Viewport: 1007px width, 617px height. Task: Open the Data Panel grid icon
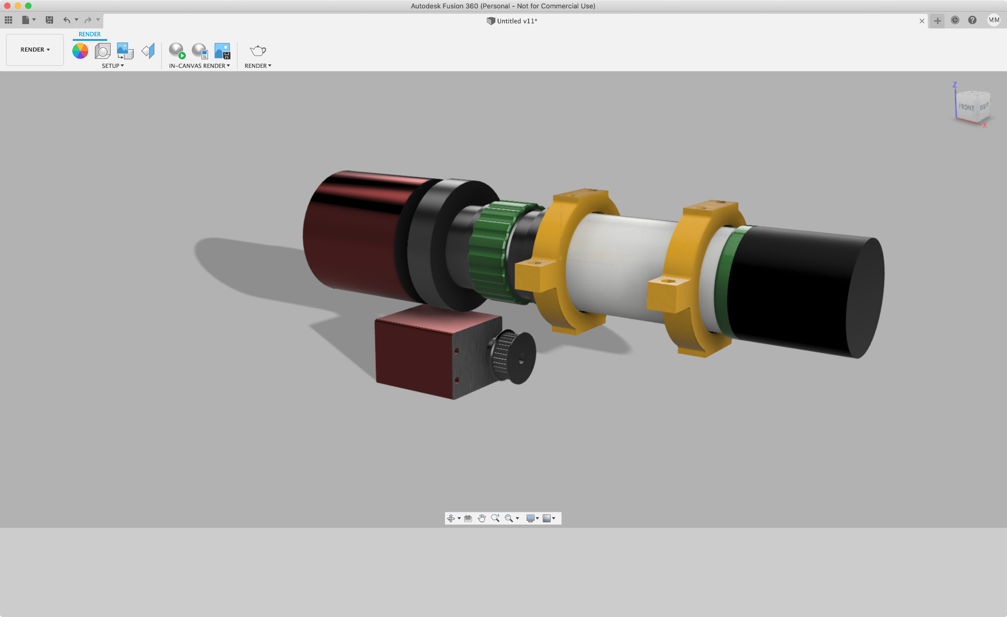tap(8, 20)
